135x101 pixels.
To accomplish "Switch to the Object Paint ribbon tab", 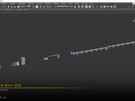I will pos(8,10).
